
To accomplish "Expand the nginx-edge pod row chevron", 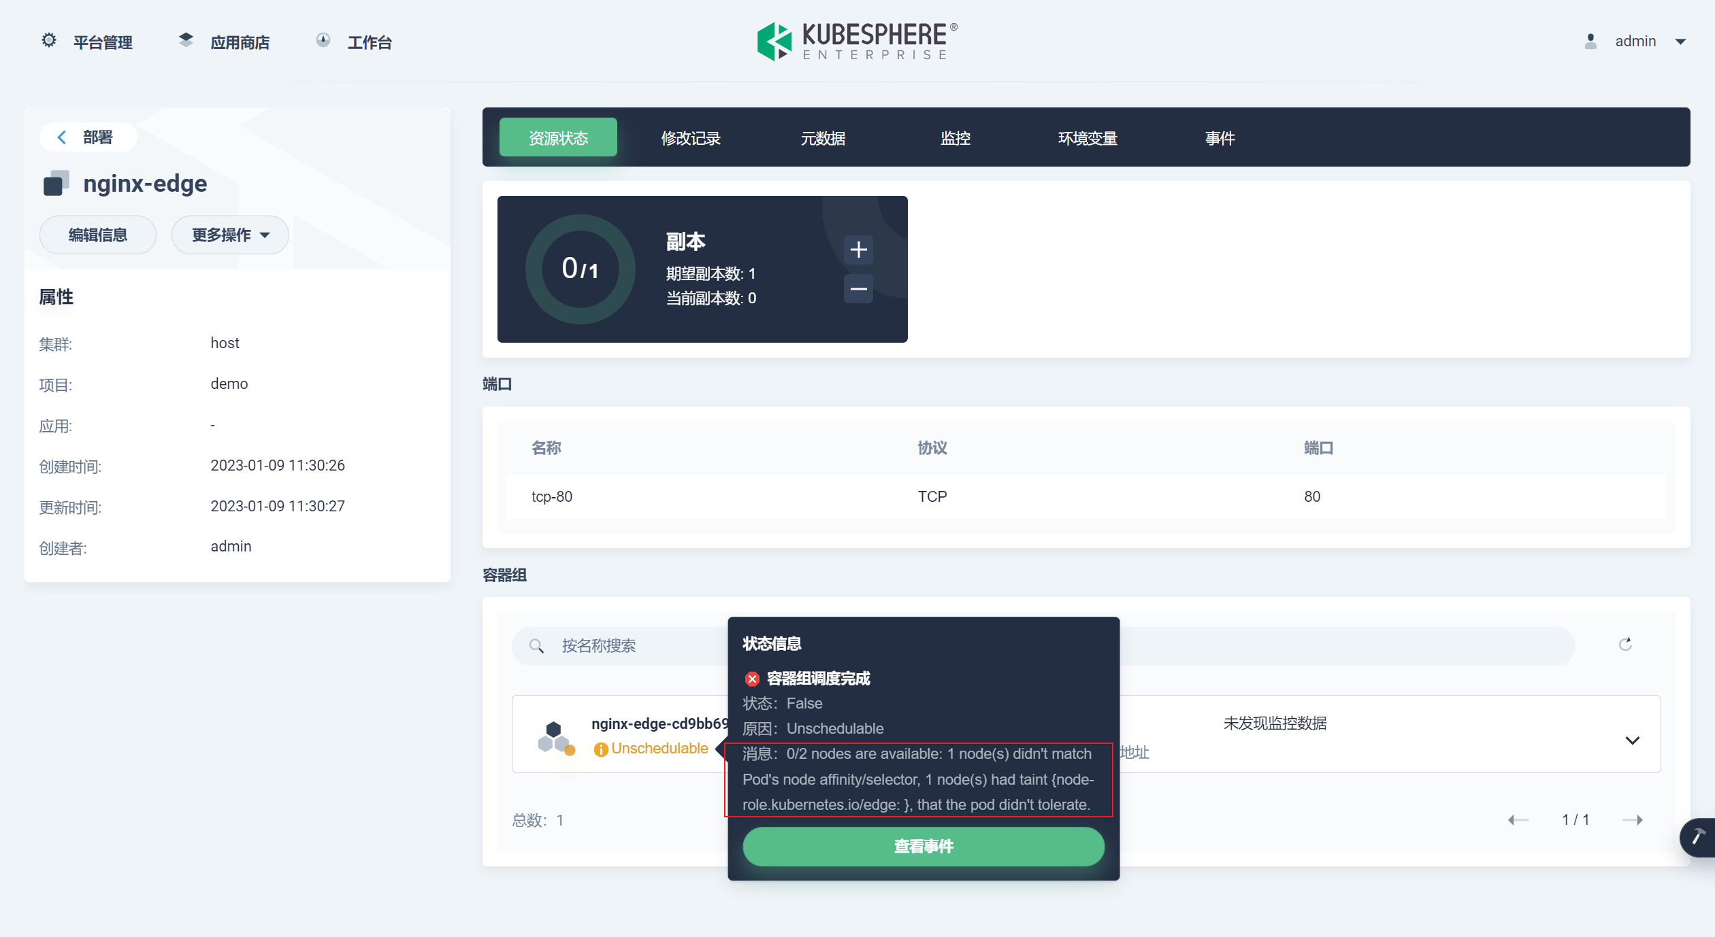I will [1632, 740].
